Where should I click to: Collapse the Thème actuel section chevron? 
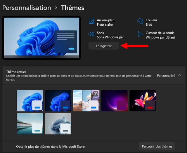(x=180, y=75)
